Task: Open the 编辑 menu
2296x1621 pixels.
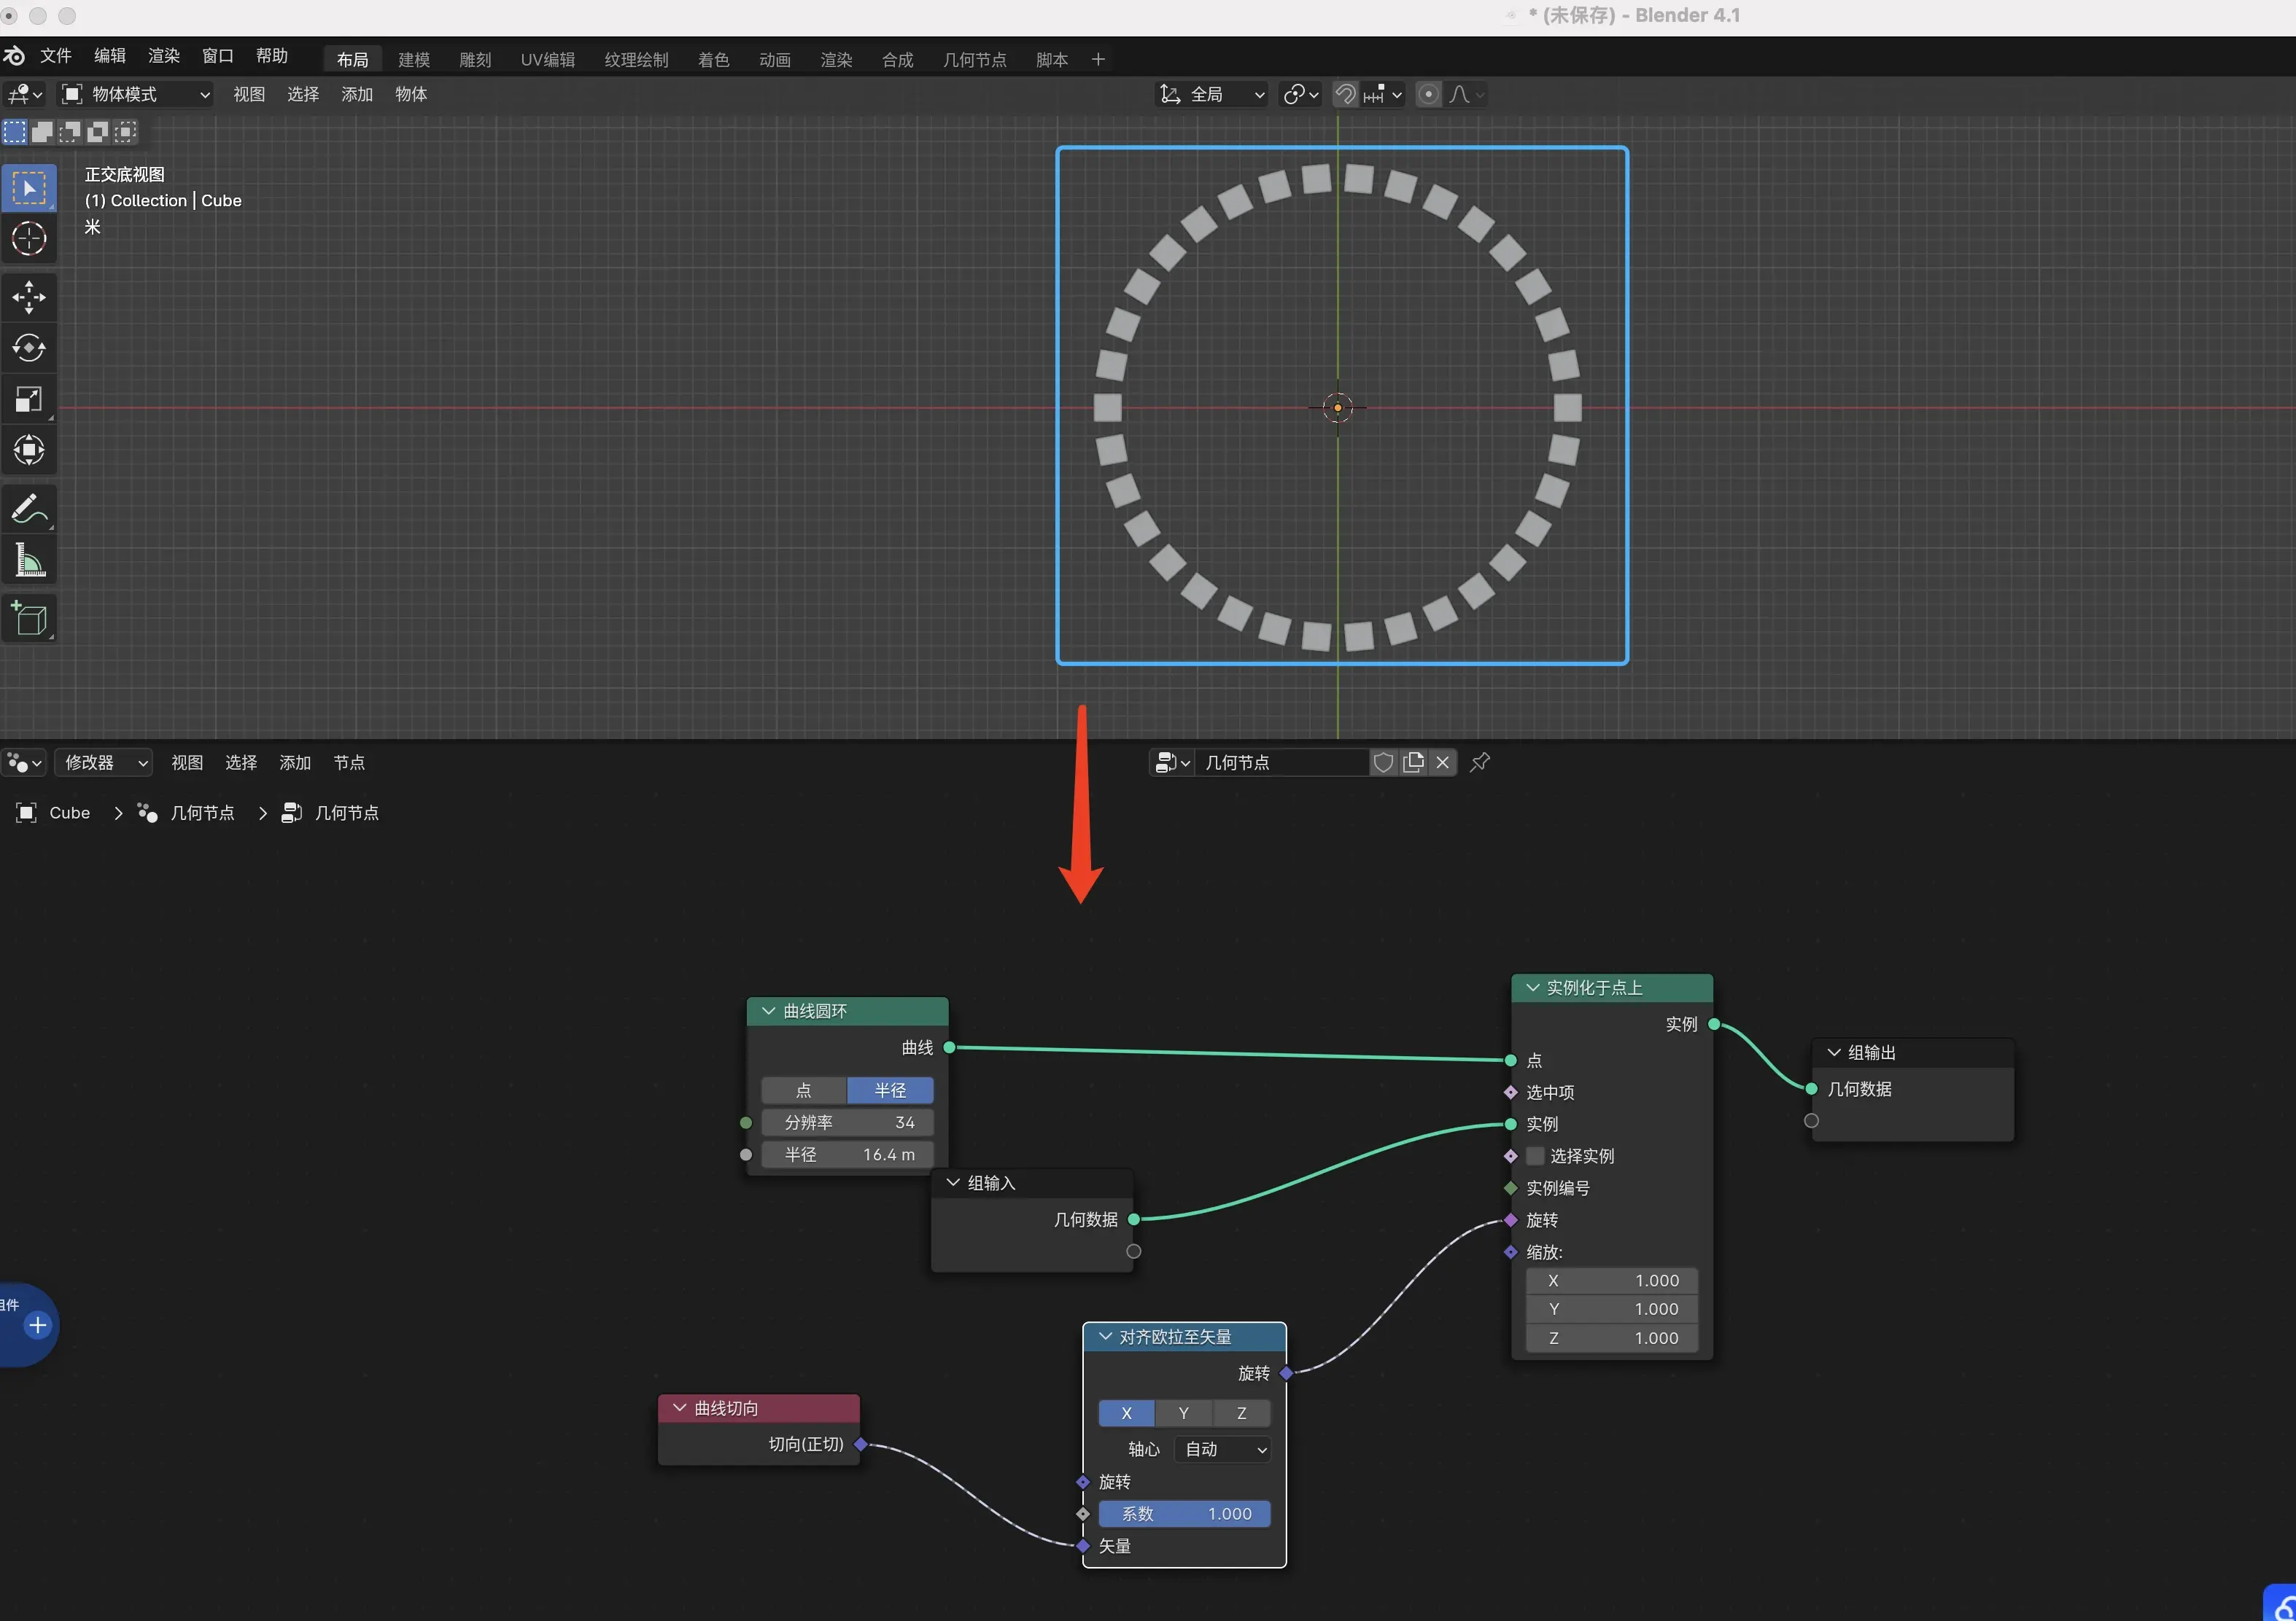Action: [x=110, y=56]
